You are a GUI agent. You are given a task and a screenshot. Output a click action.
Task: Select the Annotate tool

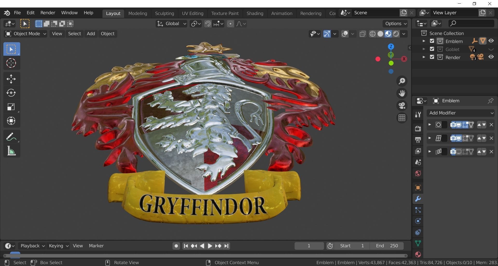tap(11, 137)
